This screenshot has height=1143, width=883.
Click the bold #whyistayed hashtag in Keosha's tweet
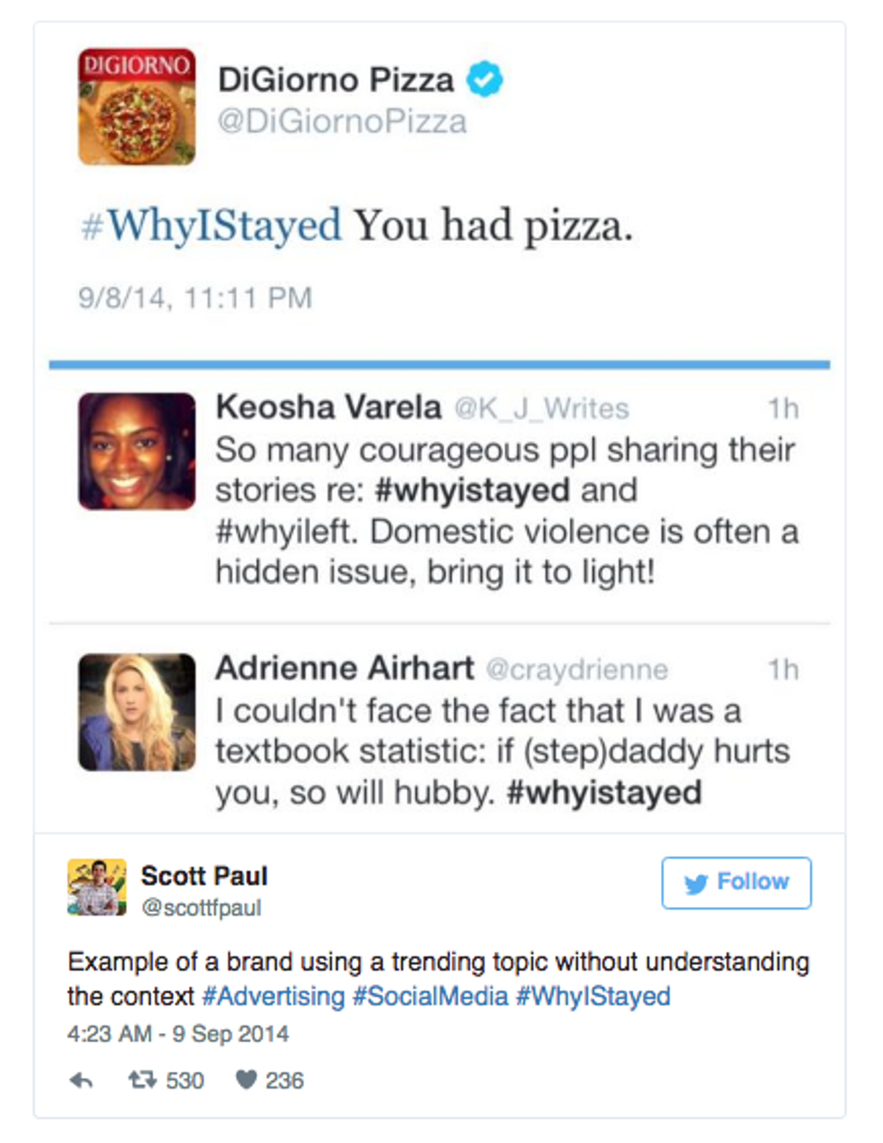pos(472,490)
